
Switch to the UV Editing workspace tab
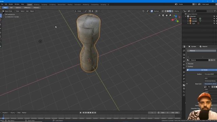(x=52, y=4)
